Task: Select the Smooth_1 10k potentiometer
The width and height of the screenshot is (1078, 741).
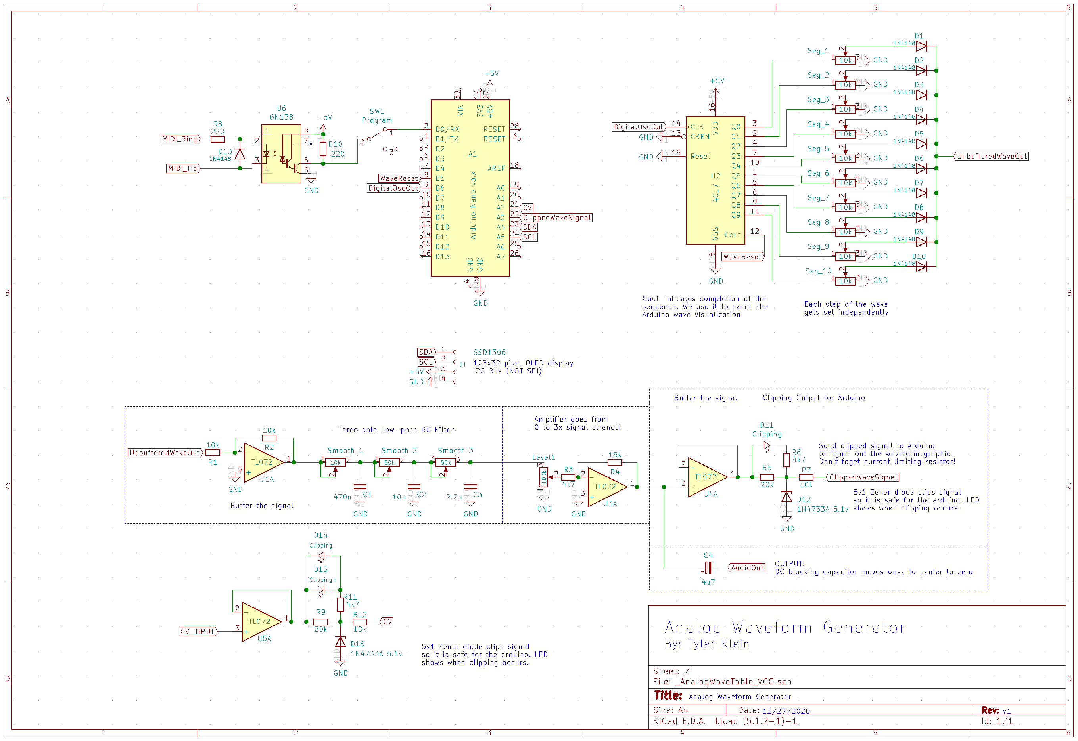Action: click(335, 463)
